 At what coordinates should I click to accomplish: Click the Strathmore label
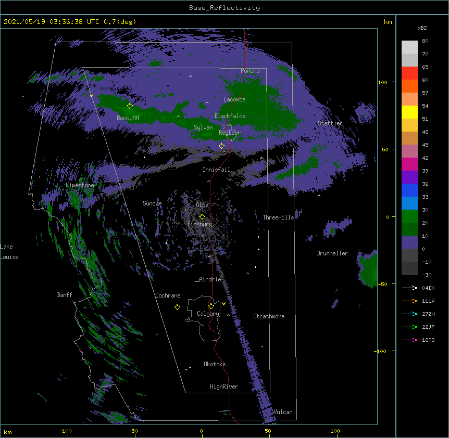tap(269, 316)
